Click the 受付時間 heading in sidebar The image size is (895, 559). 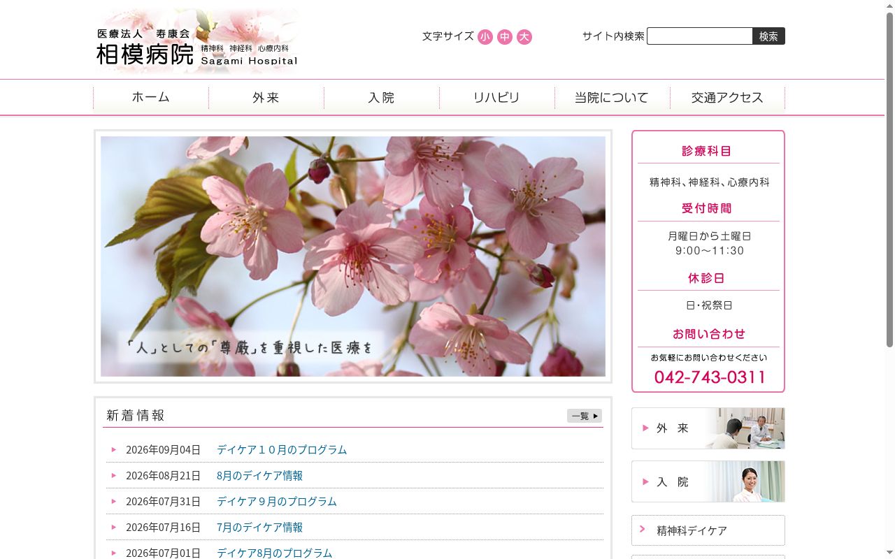coord(707,208)
